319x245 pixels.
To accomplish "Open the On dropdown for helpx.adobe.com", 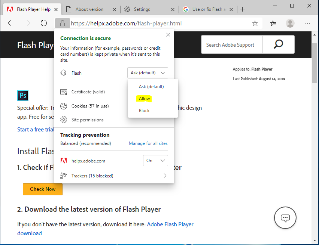I will 155,161.
